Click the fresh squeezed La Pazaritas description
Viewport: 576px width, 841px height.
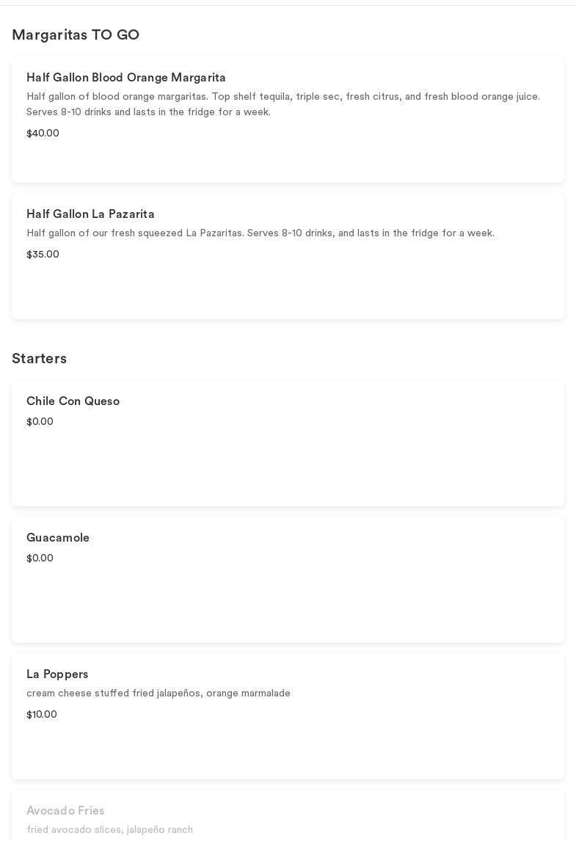260,233
